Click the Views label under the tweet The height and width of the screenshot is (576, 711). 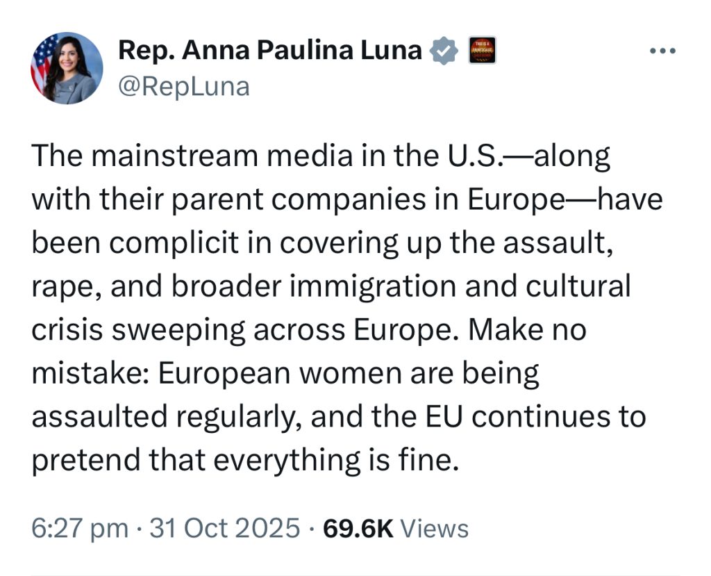coord(435,529)
